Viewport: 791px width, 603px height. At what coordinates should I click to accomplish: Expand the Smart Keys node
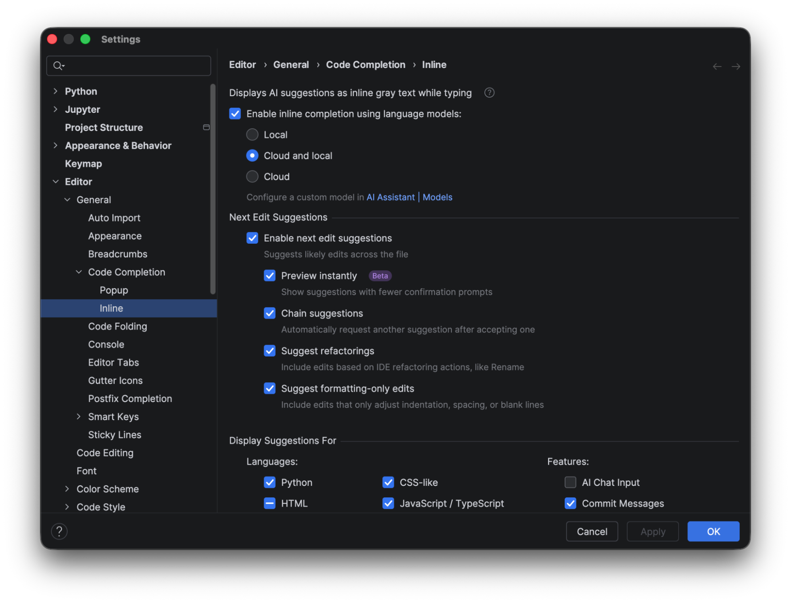[79, 417]
